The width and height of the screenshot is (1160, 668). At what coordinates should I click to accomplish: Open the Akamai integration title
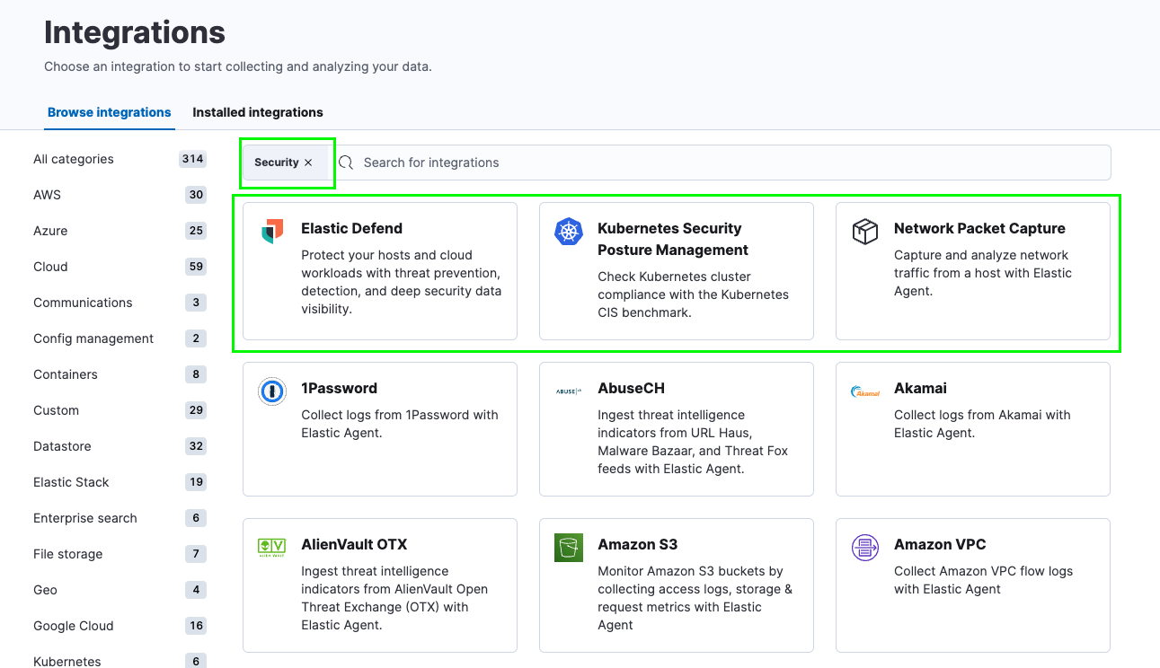click(x=920, y=388)
